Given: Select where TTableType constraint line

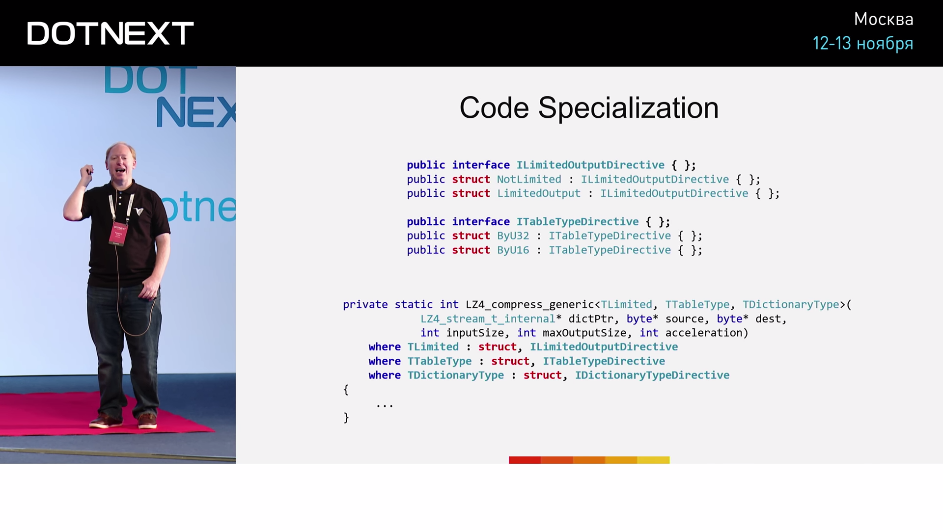Looking at the screenshot, I should click(516, 361).
